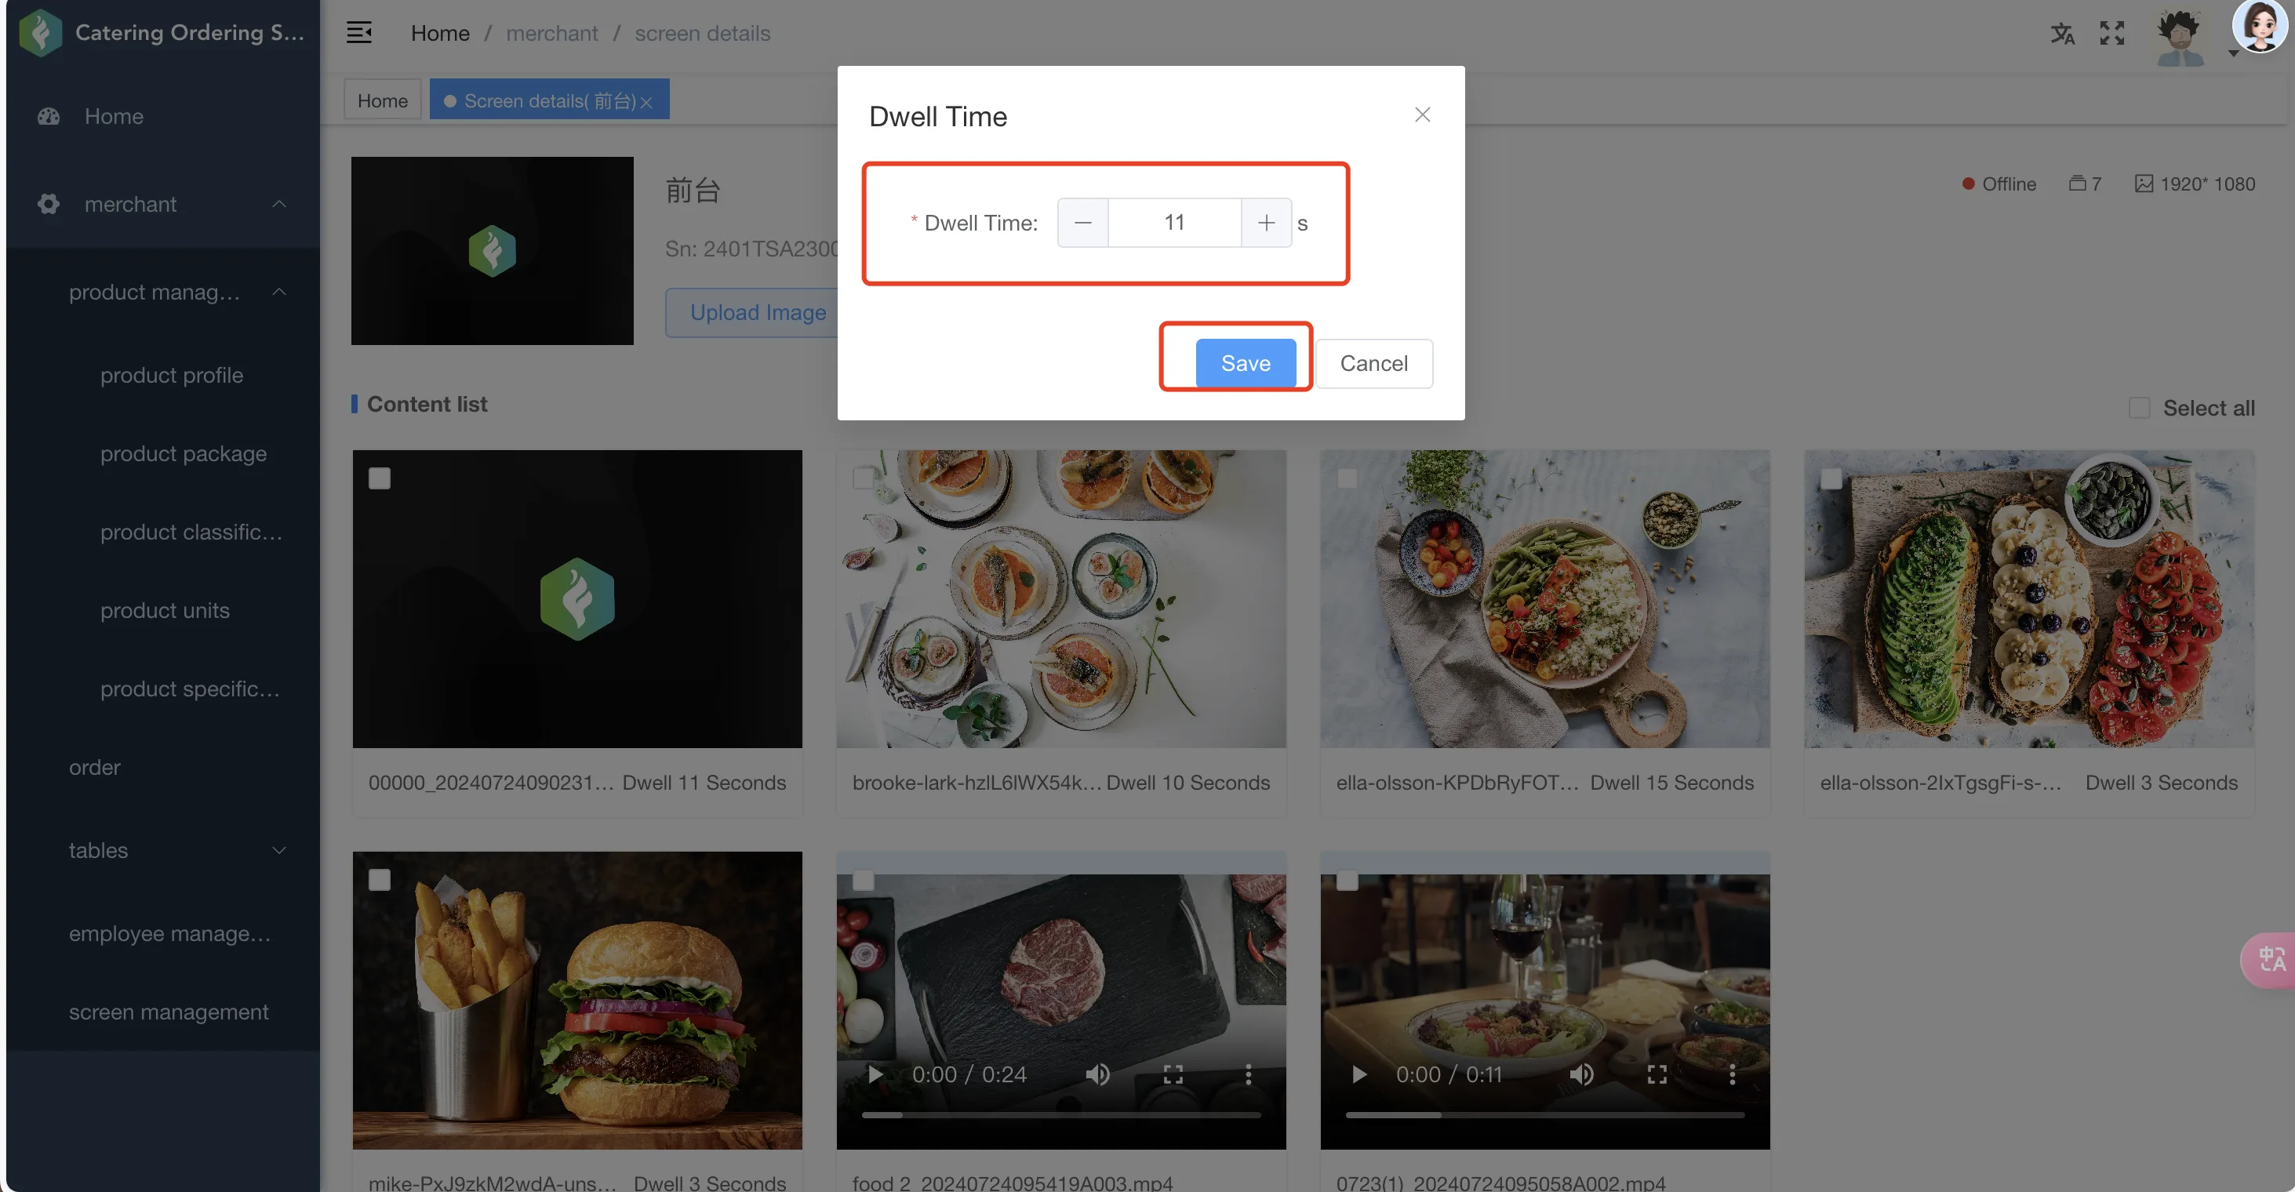Click the Dwell 15 Seconds label
Image resolution: width=2295 pixels, height=1192 pixels.
point(1671,782)
